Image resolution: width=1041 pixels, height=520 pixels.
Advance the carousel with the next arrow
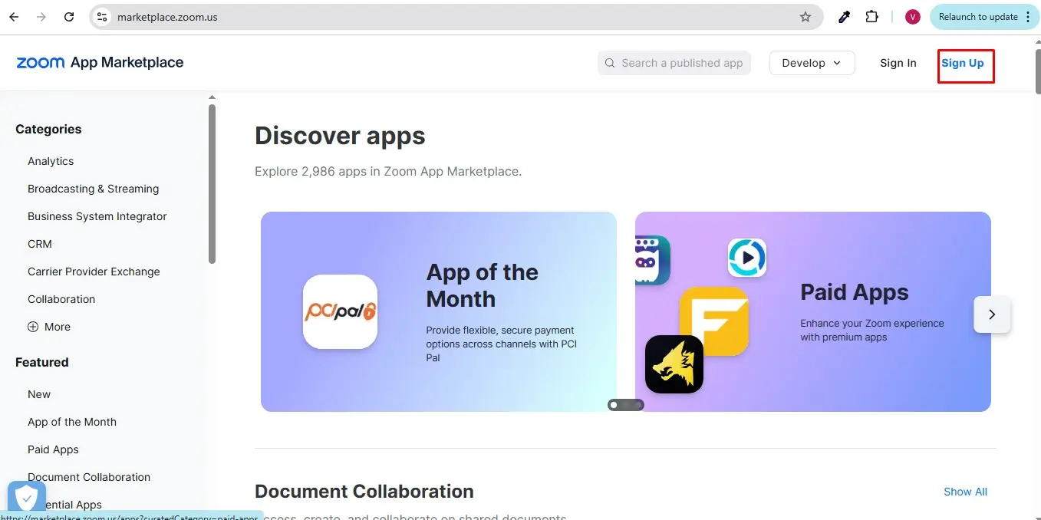992,314
